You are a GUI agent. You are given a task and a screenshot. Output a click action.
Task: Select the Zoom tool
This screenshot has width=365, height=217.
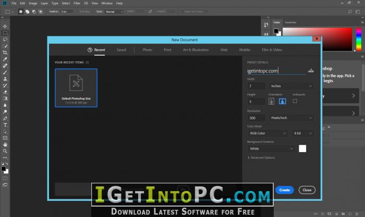click(5, 151)
